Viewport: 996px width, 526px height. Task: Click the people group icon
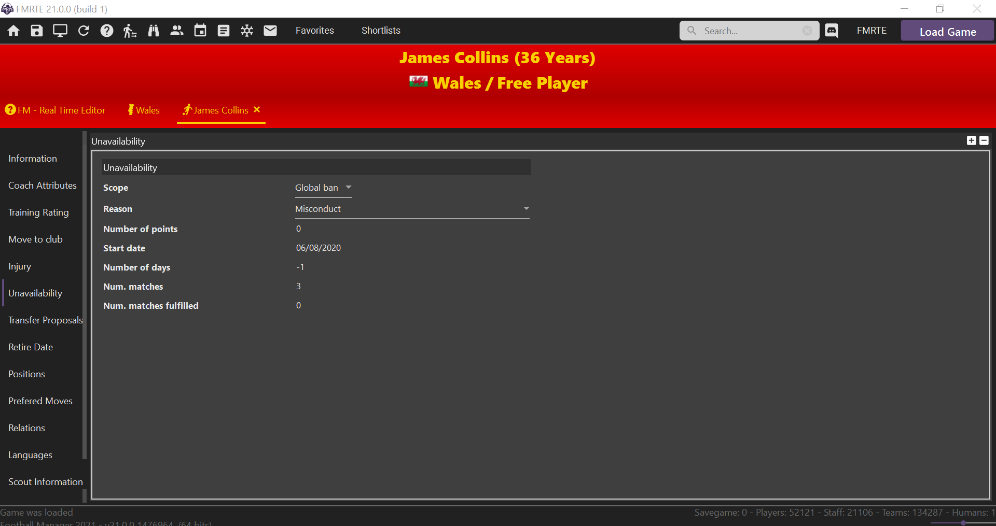coord(177,31)
